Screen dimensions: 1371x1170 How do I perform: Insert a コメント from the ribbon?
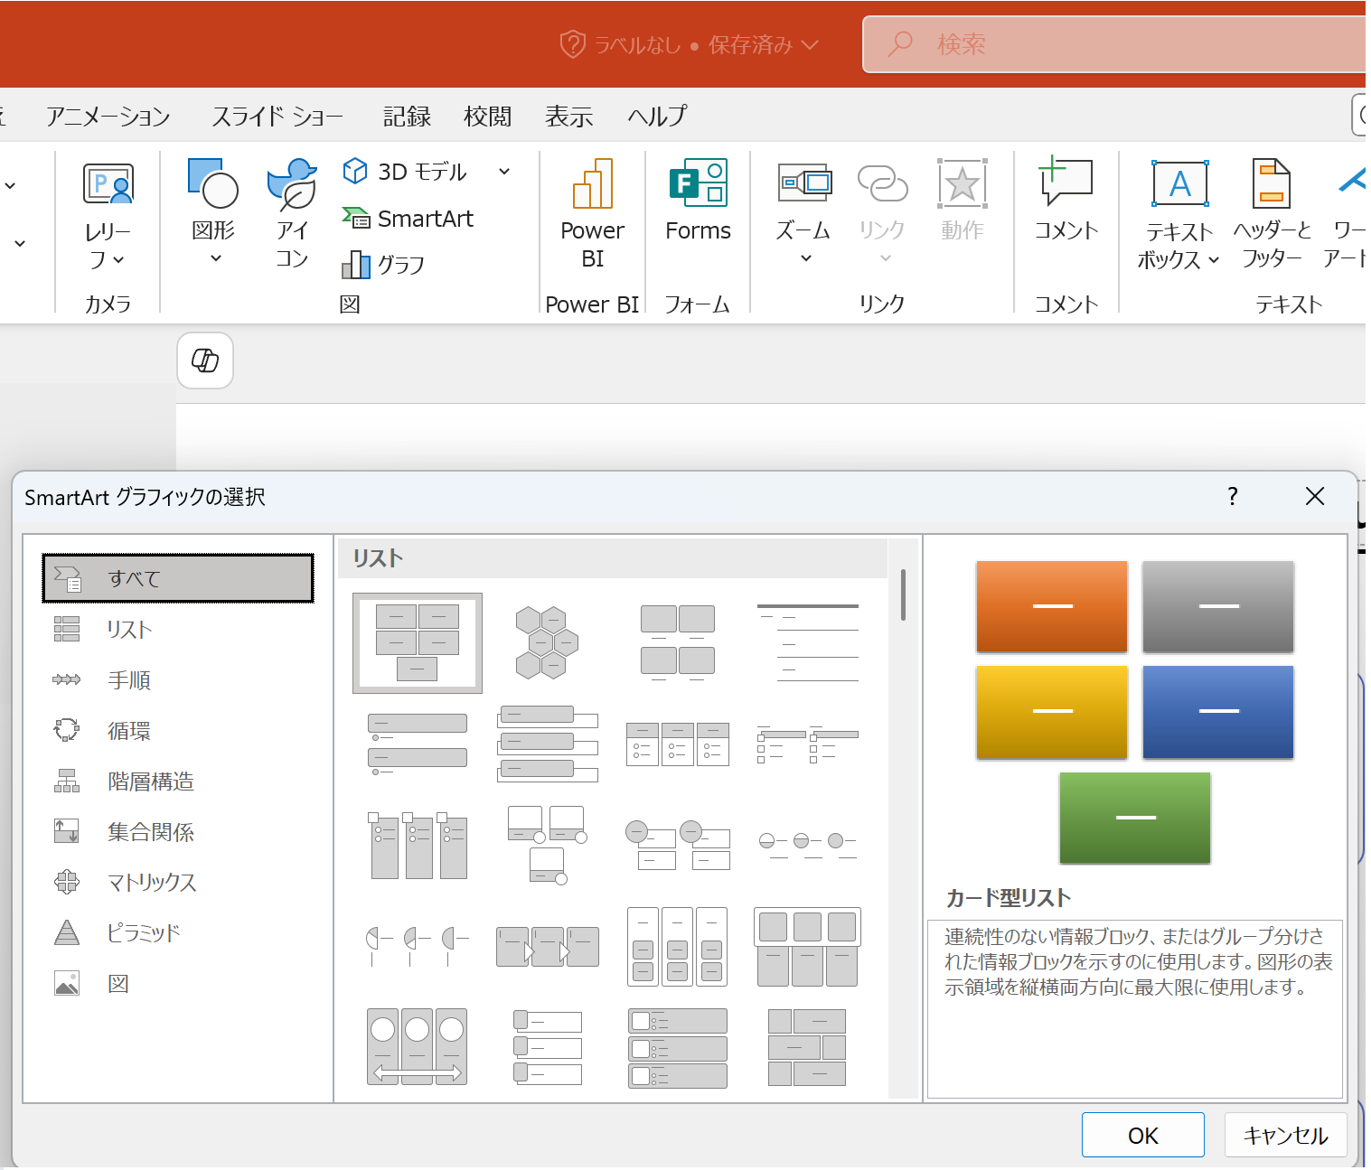(x=1066, y=201)
